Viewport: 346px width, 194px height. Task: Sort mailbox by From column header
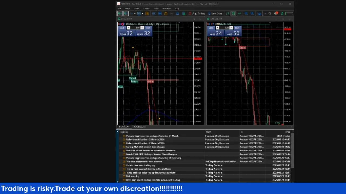pos(222,132)
